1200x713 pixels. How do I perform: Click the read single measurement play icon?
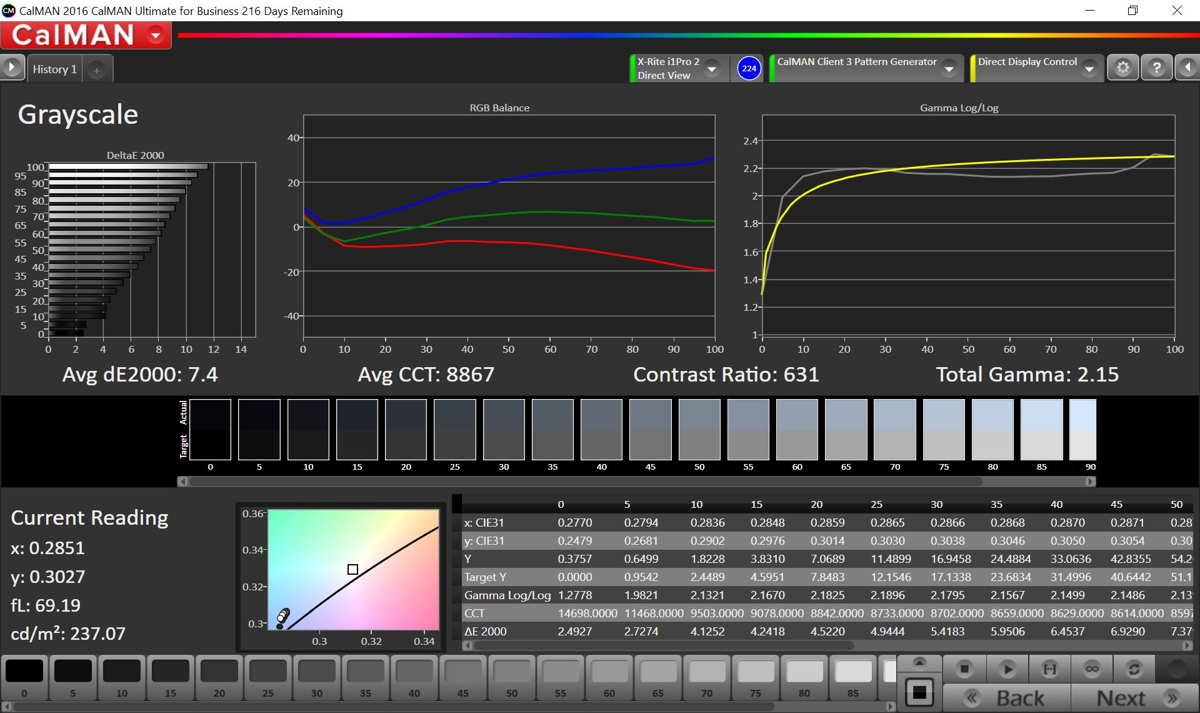click(x=1007, y=669)
